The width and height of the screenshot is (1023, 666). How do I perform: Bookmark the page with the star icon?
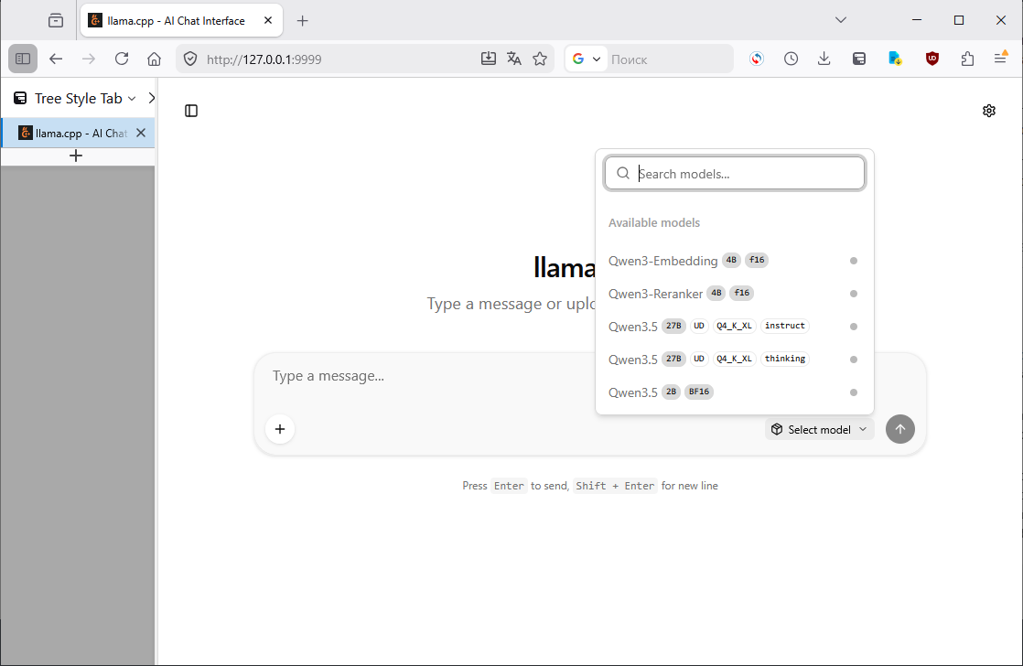click(540, 58)
